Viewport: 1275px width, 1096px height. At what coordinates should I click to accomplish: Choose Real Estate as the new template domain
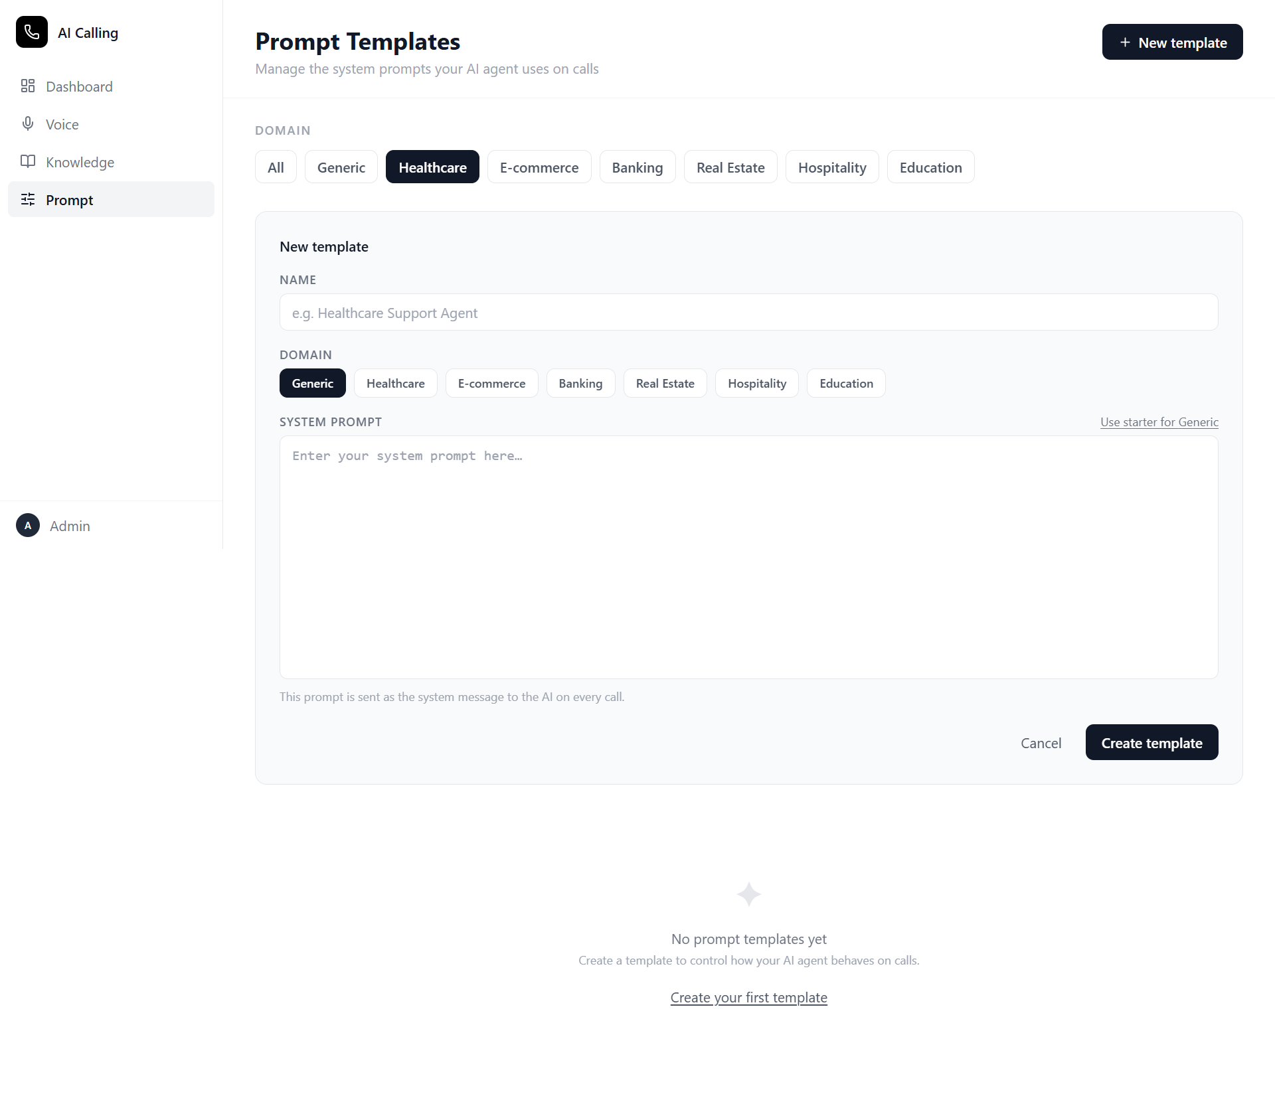pyautogui.click(x=665, y=383)
